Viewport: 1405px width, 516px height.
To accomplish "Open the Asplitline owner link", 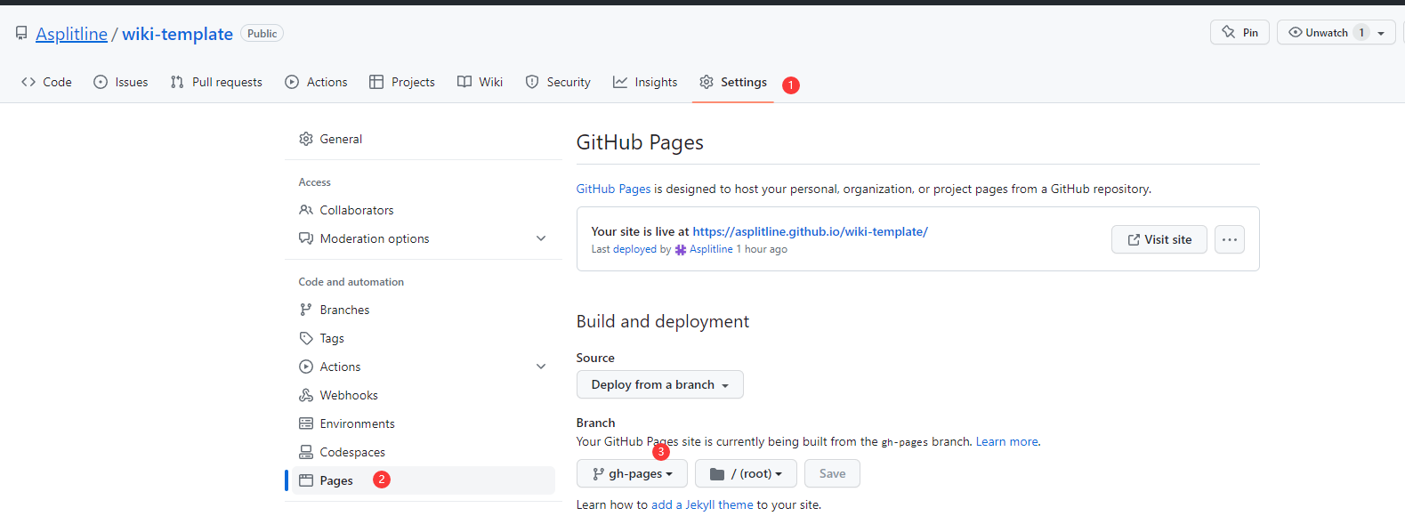I will click(71, 34).
